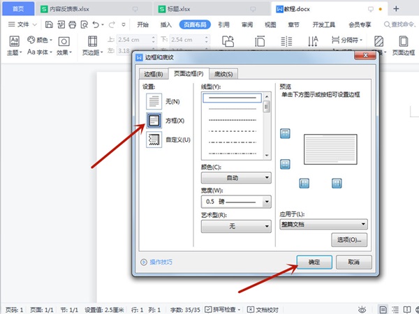Click the 确定 (OK) button

tap(314, 262)
